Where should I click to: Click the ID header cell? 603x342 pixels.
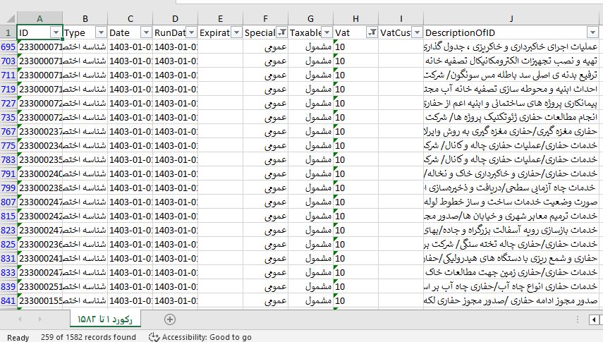pyautogui.click(x=39, y=32)
